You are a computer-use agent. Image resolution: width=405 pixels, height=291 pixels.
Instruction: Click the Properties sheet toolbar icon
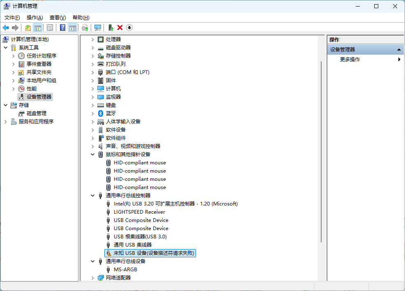tap(50, 28)
